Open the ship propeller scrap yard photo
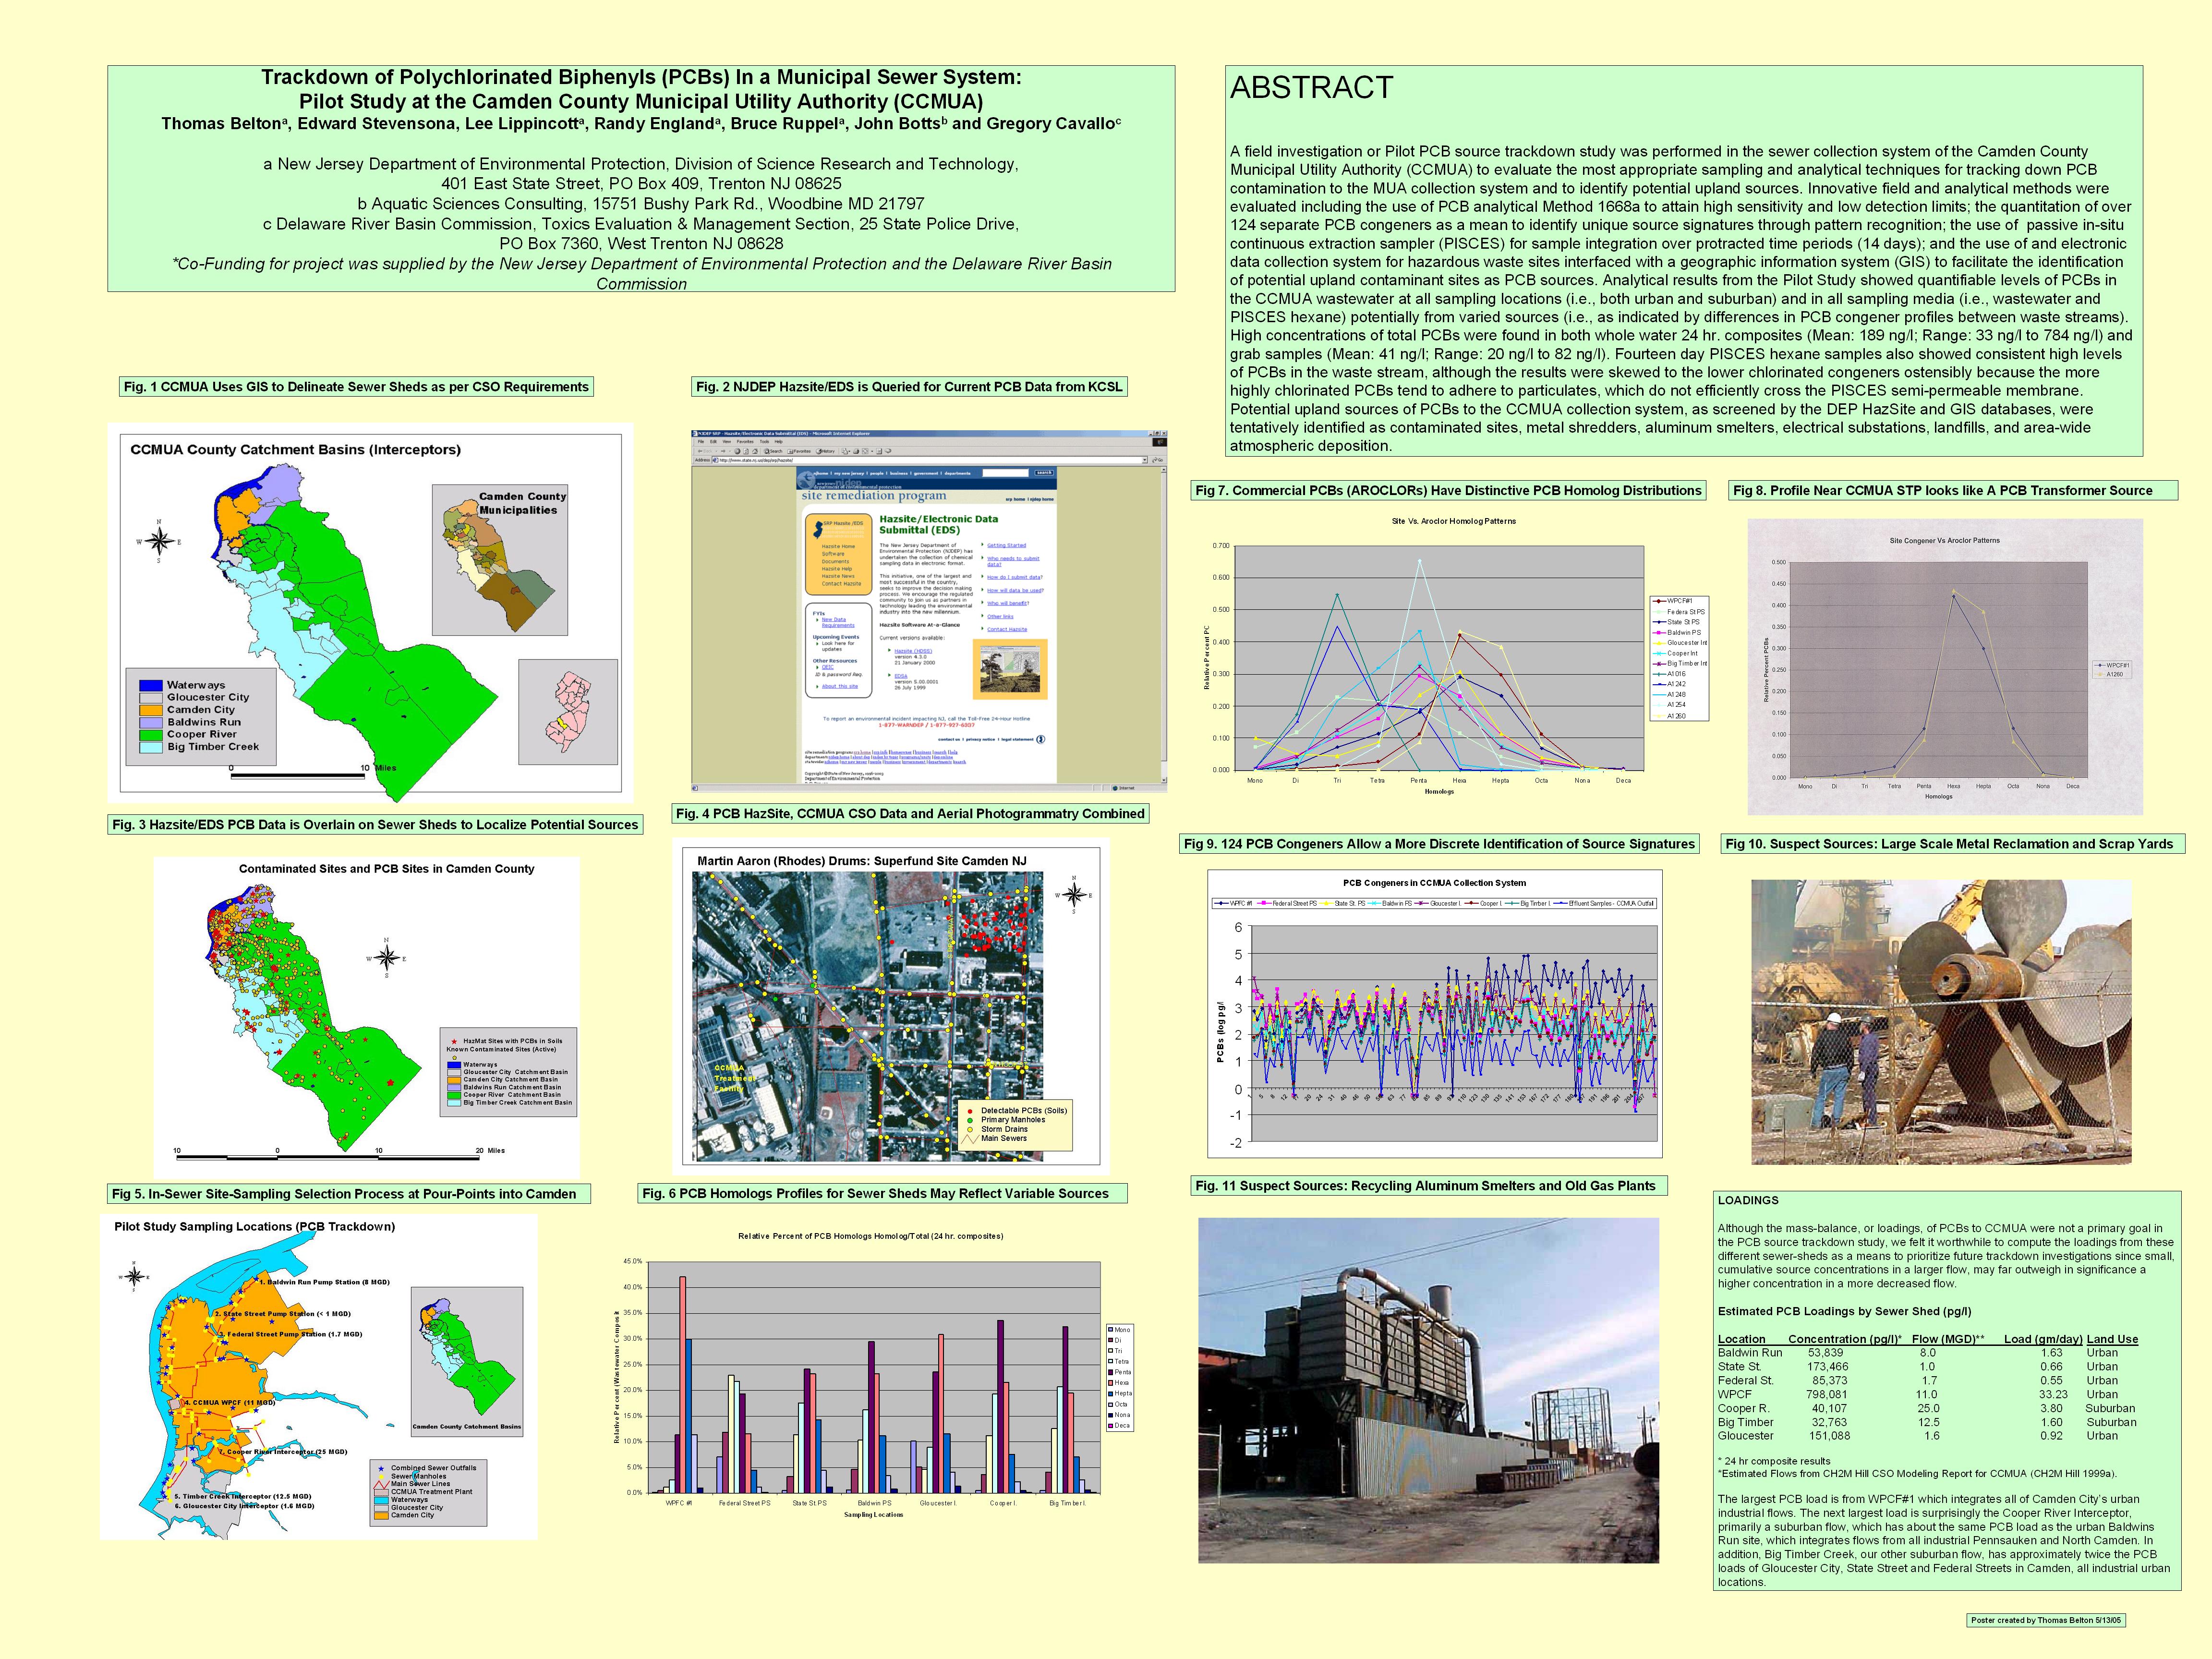The image size is (2212, 1659). pyautogui.click(x=1941, y=1022)
